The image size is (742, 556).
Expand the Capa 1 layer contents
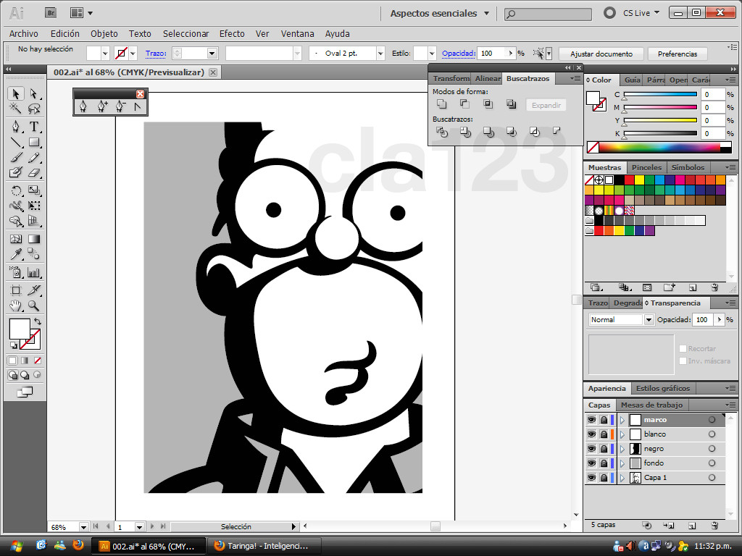tap(622, 478)
